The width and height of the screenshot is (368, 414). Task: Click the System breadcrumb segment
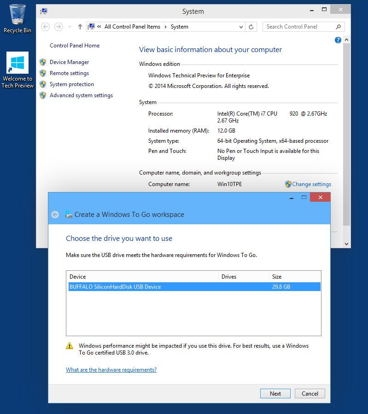click(180, 27)
